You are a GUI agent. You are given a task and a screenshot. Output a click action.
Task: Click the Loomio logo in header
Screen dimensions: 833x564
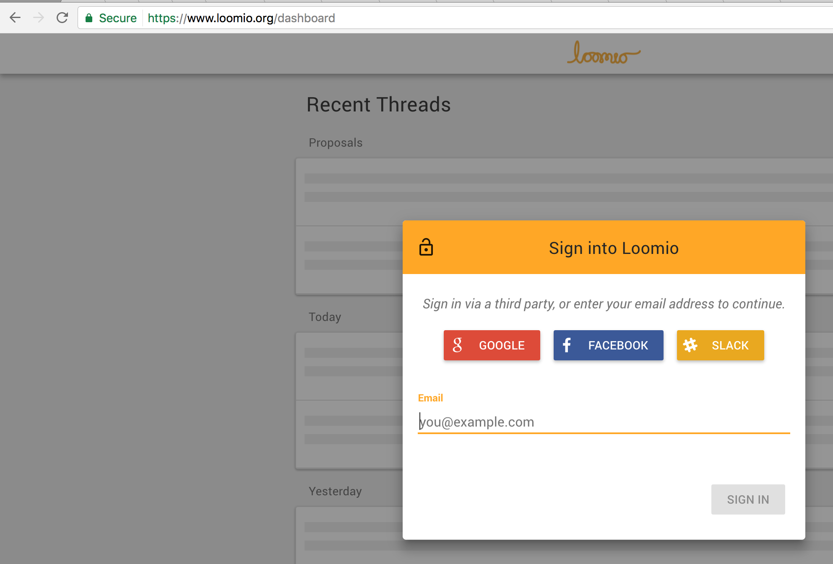(603, 54)
